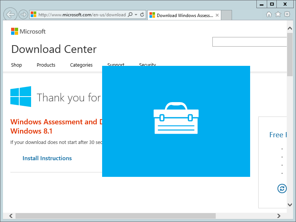Click the horizontal scrollbar right arrow
This screenshot has height=222, width=296.
coord(279,216)
